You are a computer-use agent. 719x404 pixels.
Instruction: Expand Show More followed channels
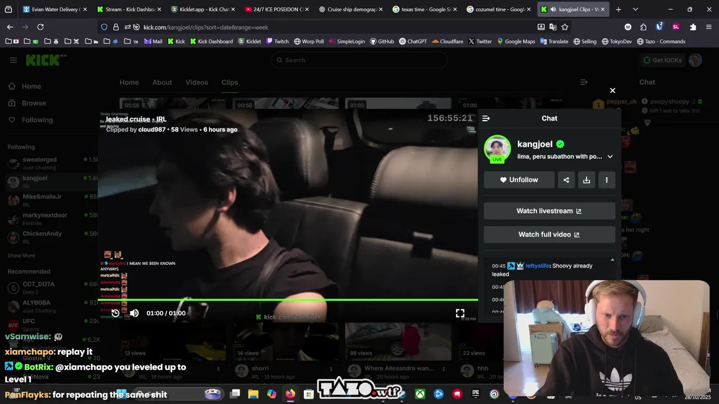(x=21, y=255)
